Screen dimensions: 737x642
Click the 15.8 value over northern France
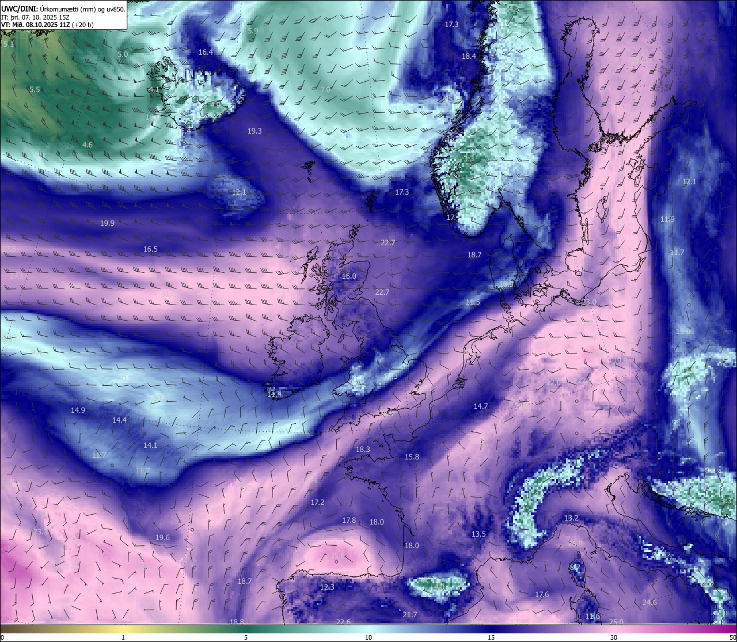click(412, 457)
